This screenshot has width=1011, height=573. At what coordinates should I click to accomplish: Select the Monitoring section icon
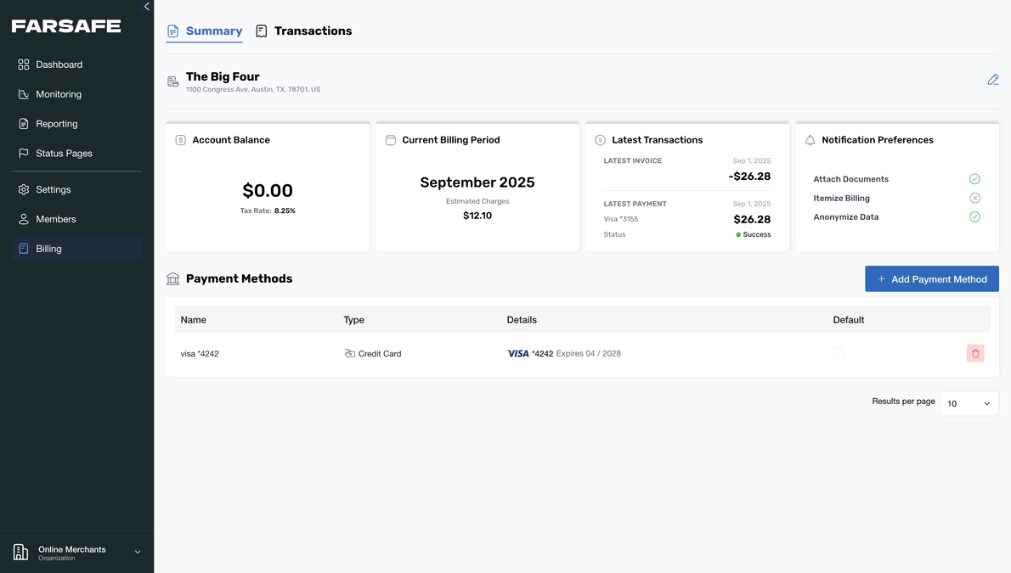(x=24, y=93)
